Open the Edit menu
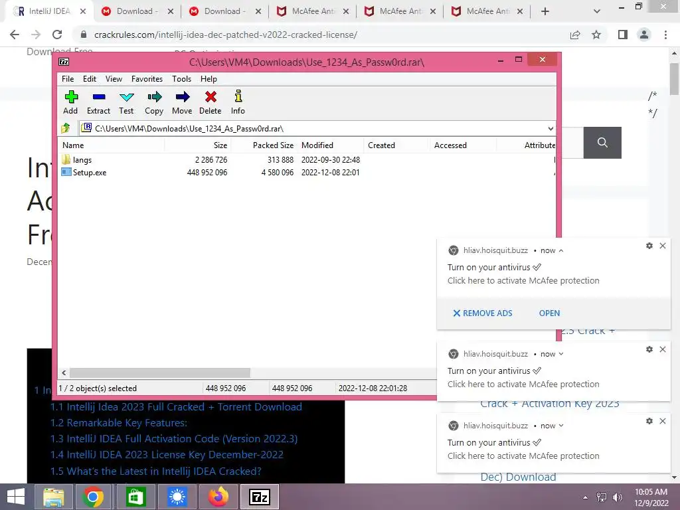Viewport: 680px width, 510px height. [x=90, y=79]
